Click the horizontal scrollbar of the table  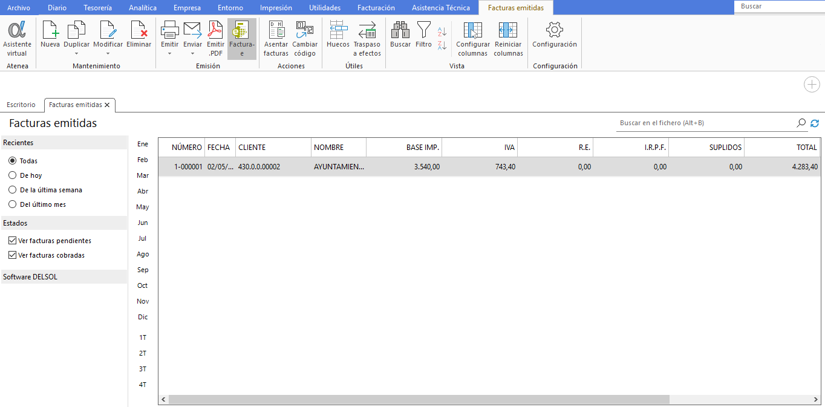click(x=419, y=400)
